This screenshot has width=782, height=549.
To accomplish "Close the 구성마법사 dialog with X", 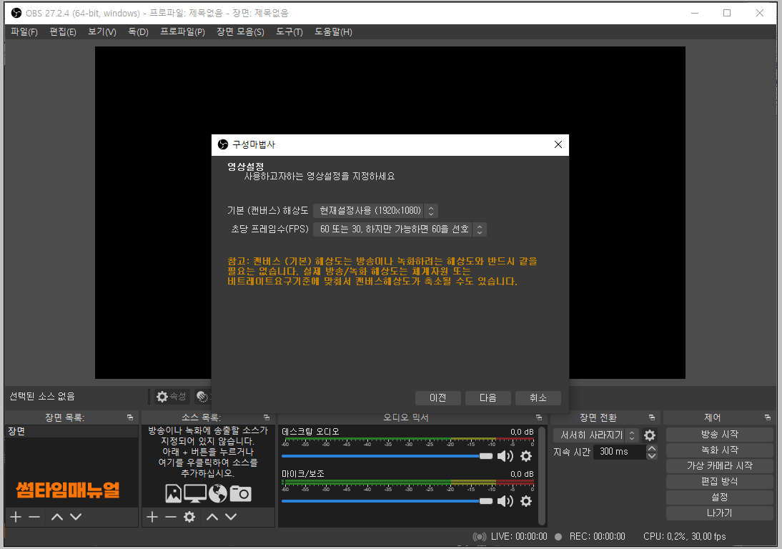I will (558, 144).
